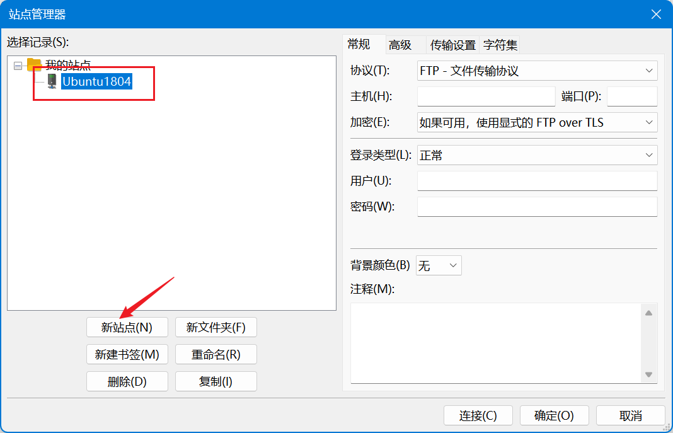Click the 新站点(N) button

[x=127, y=328]
